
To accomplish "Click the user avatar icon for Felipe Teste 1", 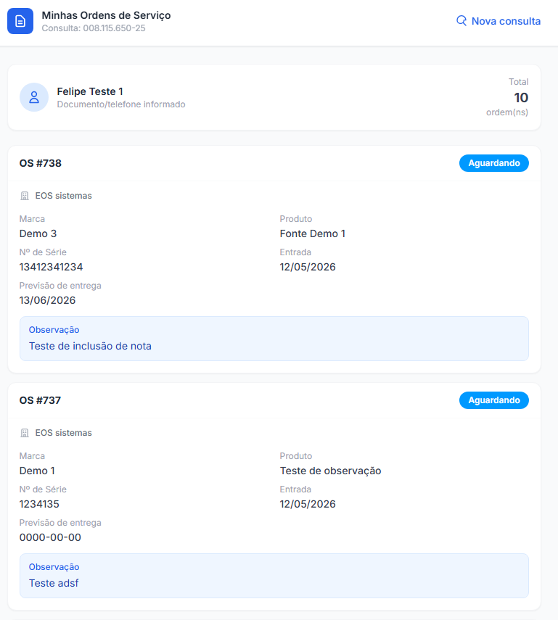I will pos(34,97).
